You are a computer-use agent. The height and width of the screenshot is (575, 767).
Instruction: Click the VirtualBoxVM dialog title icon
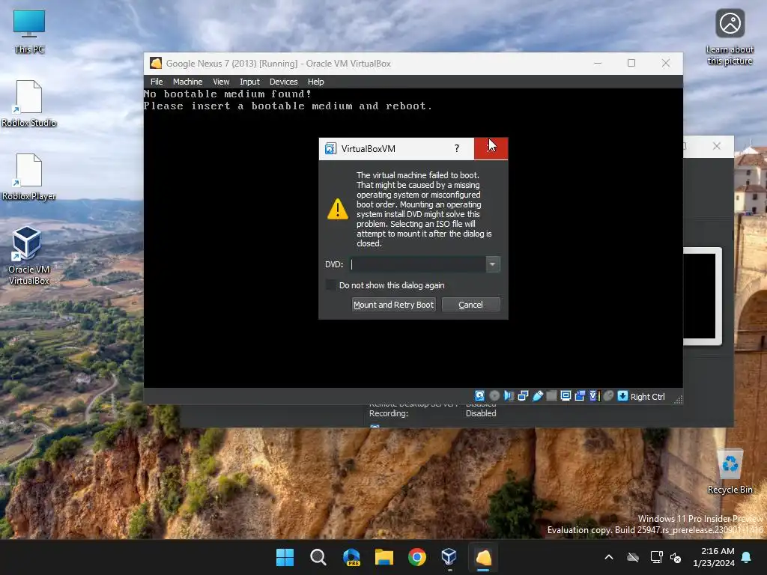(x=330, y=149)
